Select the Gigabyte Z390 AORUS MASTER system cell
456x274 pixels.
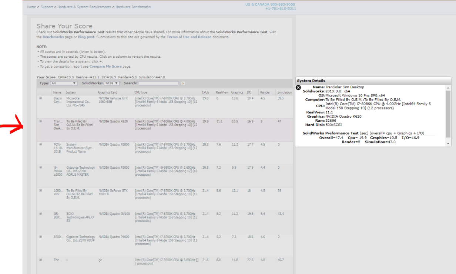[x=81, y=171]
